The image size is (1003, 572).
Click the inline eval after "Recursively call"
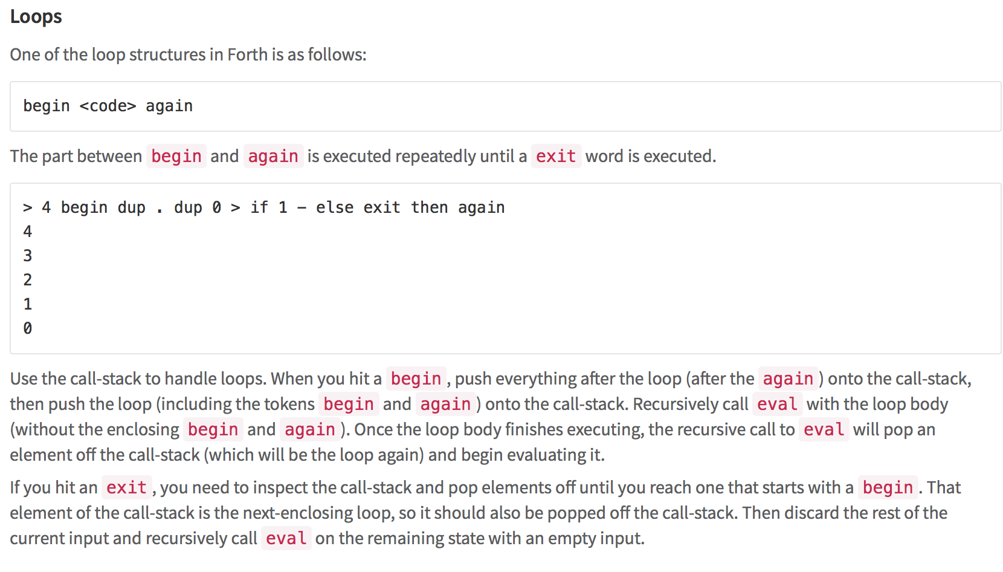[x=776, y=405]
